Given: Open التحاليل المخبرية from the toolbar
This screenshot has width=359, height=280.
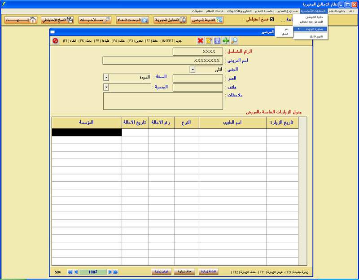Looking at the screenshot, I should tap(171, 20).
